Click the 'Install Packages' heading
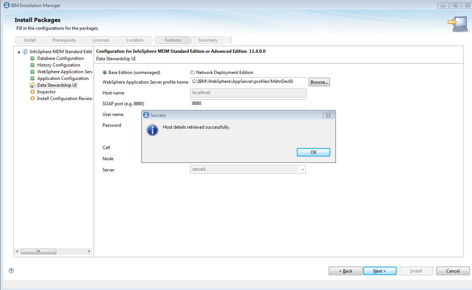The height and width of the screenshot is (290, 472). (38, 20)
